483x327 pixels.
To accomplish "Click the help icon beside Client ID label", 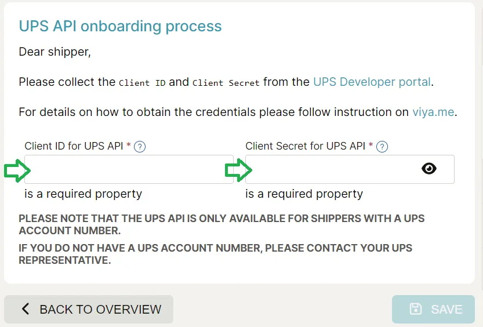I will coord(140,147).
